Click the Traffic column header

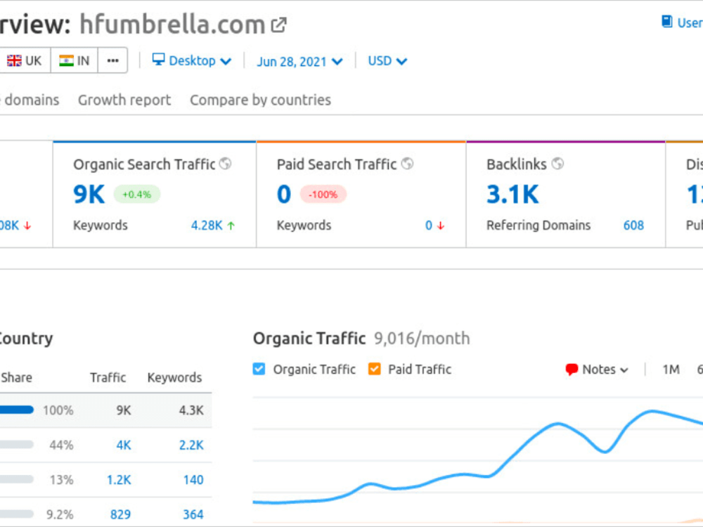(x=108, y=377)
